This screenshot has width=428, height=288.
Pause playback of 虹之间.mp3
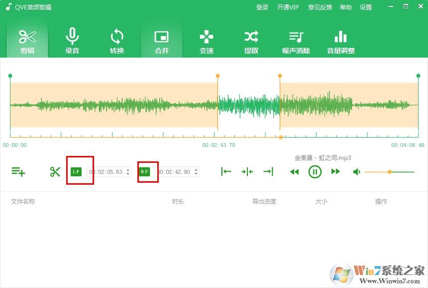pyautogui.click(x=315, y=171)
